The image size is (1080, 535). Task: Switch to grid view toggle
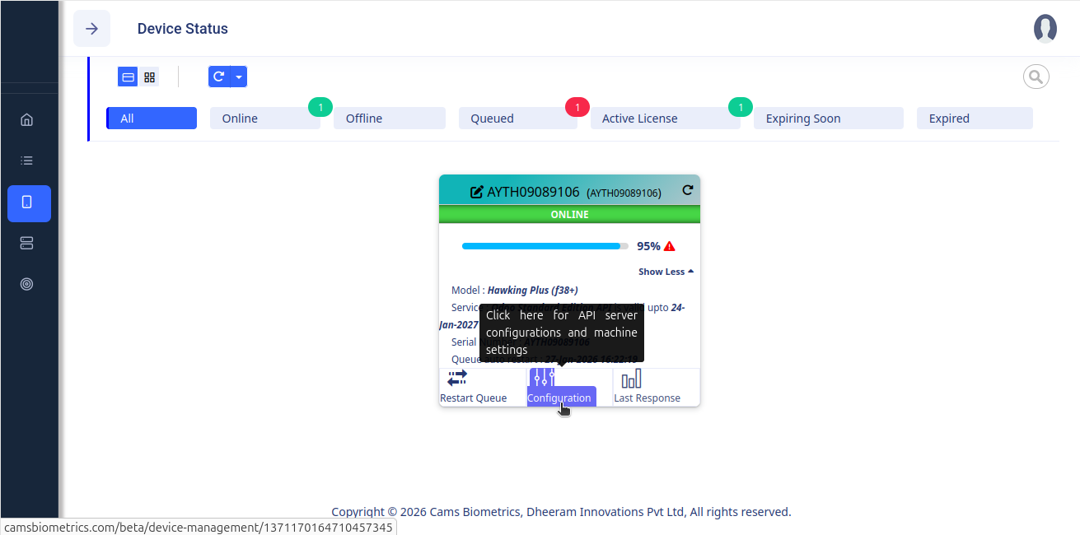[x=149, y=77]
